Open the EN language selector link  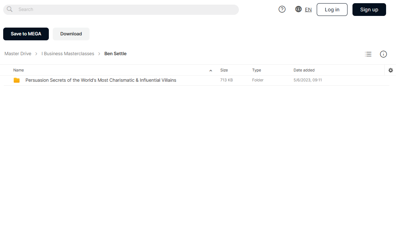click(x=308, y=10)
